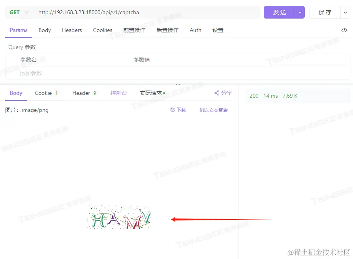Open the 前置操作 tab
The width and height of the screenshot is (353, 259).
[x=134, y=30]
